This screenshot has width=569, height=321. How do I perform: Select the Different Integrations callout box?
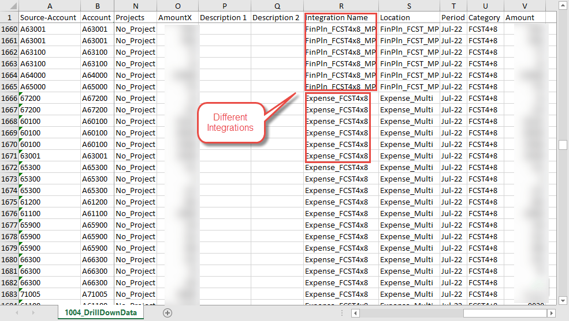[230, 122]
